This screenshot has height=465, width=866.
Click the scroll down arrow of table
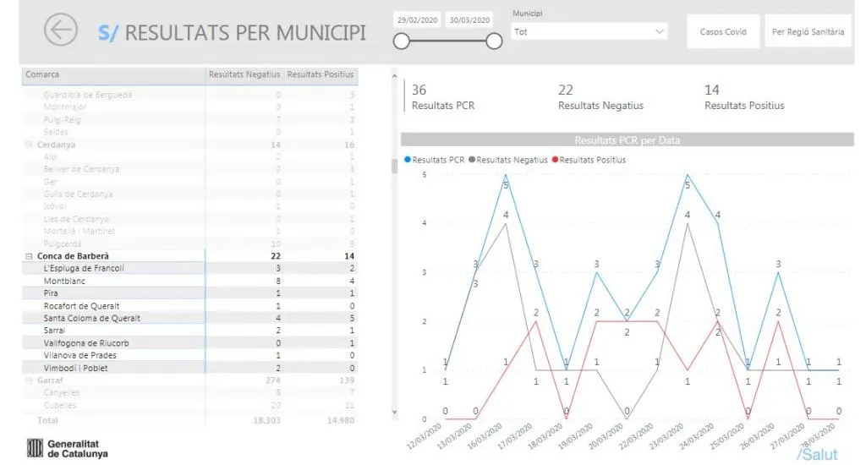pos(394,412)
